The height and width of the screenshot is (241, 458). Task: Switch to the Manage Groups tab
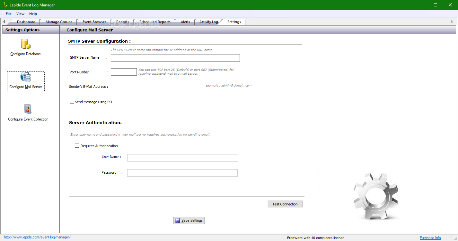(x=59, y=22)
